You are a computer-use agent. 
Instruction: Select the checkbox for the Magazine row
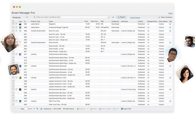click(x=13, y=24)
